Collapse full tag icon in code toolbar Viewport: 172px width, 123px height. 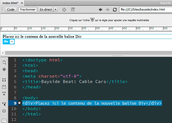click(x=4, y=80)
